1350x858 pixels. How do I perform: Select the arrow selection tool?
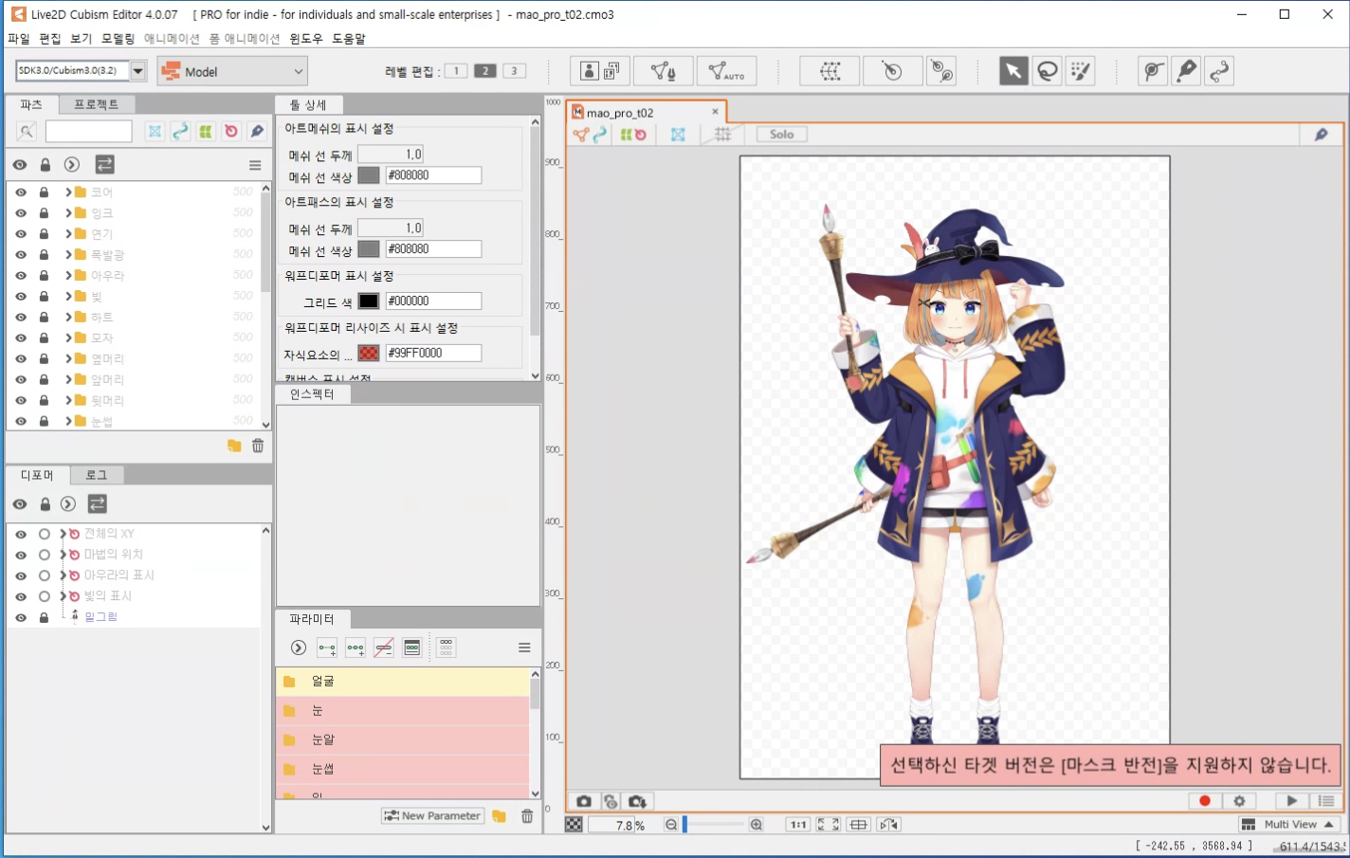1013,71
